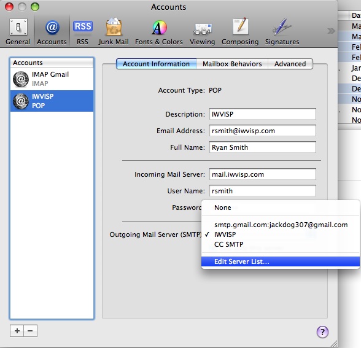Select the Accounts toolbar icon
361x348 pixels.
point(52,32)
